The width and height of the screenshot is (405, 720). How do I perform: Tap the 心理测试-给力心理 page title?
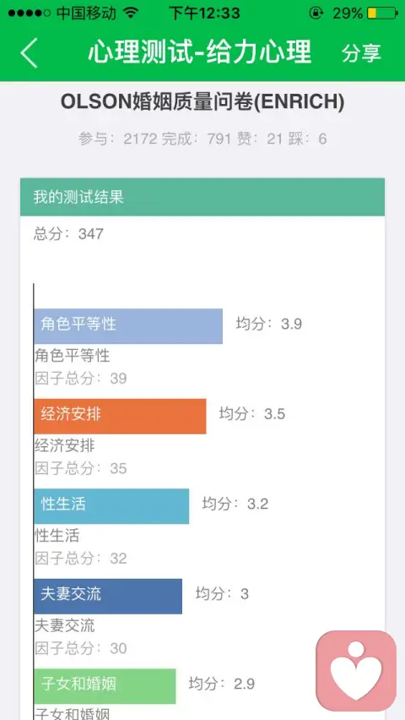(x=200, y=52)
